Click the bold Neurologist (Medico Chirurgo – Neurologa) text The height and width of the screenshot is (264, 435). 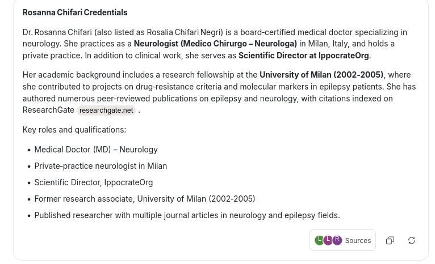coord(215,44)
